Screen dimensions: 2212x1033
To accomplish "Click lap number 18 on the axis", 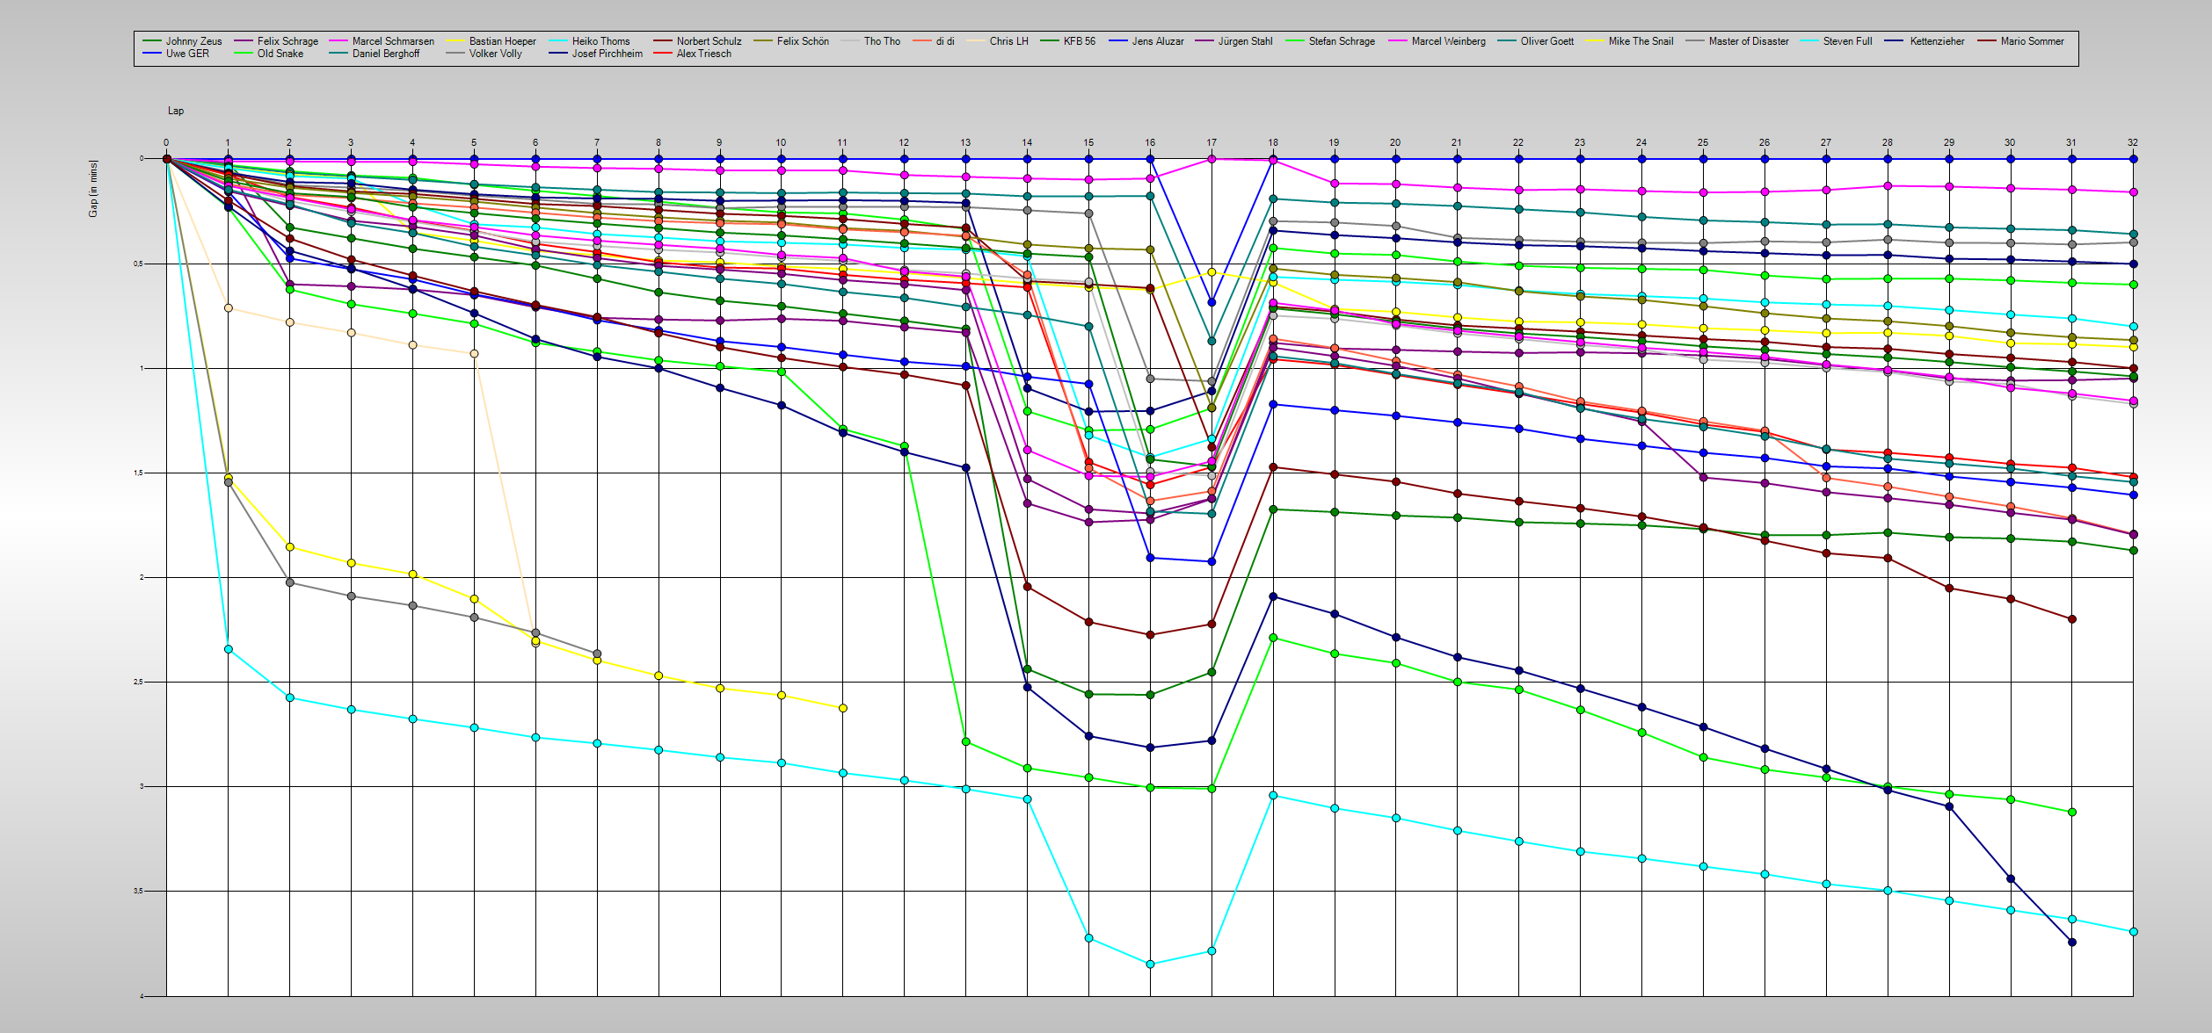I will 1273,142.
